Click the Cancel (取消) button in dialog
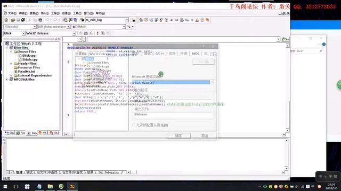The image size is (341, 191). click(x=205, y=136)
